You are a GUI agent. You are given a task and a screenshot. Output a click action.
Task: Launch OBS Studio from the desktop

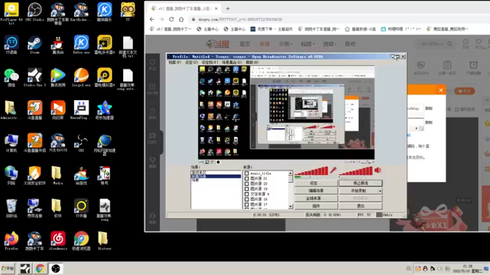pos(34,12)
